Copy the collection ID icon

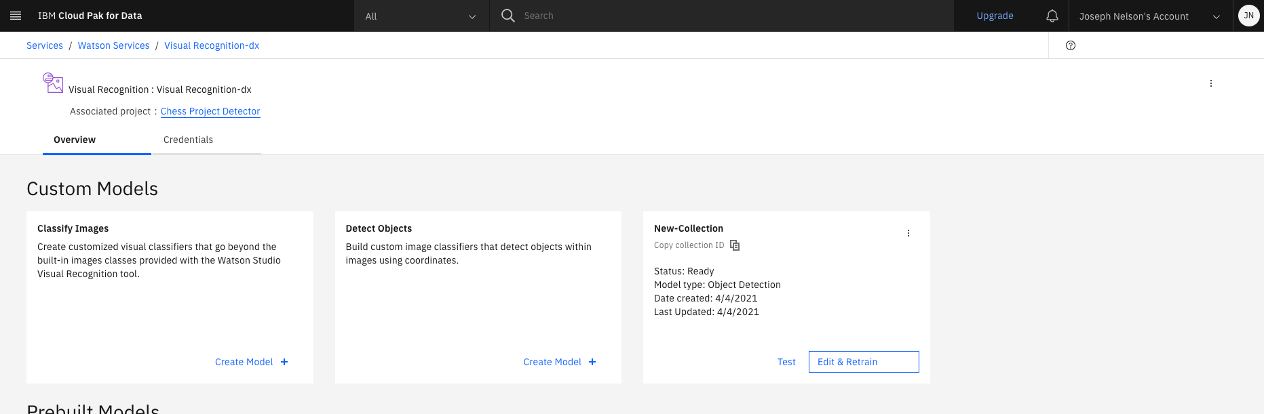click(735, 245)
